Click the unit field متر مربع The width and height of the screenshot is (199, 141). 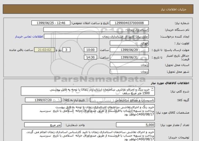42,125
